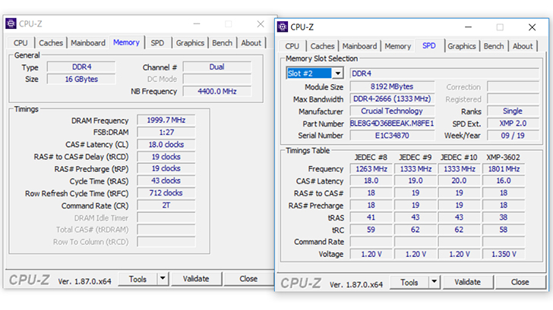The width and height of the screenshot is (553, 310).
Task: Open the CPU tab in left CPU-Z window
Action: tap(21, 43)
